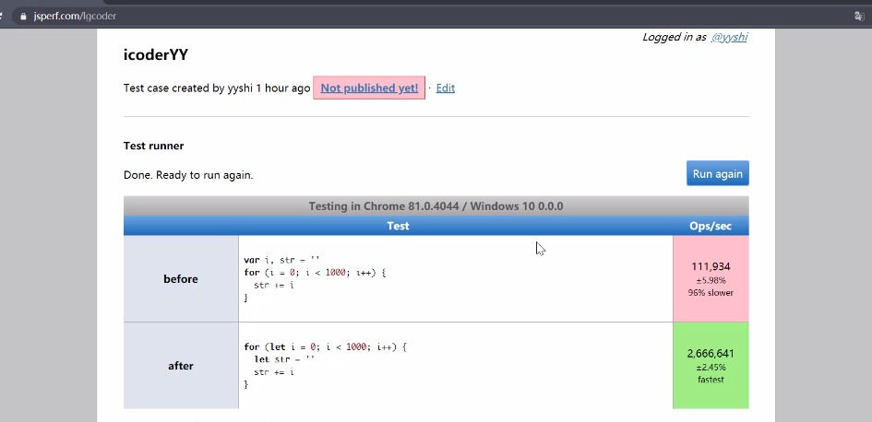Click the lock icon in address bar
Image resolution: width=872 pixels, height=422 pixels.
coord(23,16)
